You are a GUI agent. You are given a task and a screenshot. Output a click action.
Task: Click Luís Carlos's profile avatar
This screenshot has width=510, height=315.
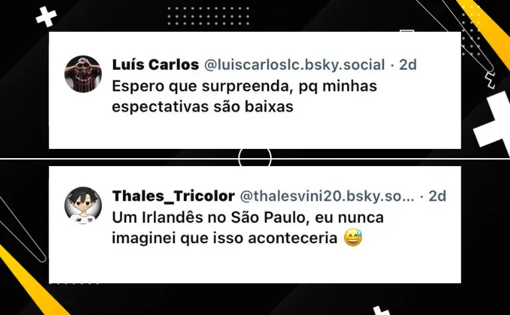tap(83, 74)
